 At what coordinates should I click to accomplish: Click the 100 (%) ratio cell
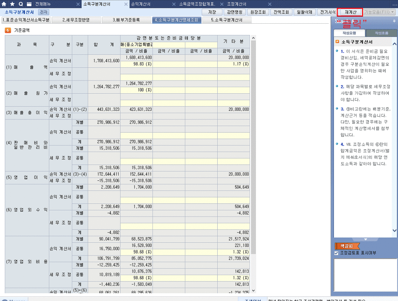click(136, 90)
